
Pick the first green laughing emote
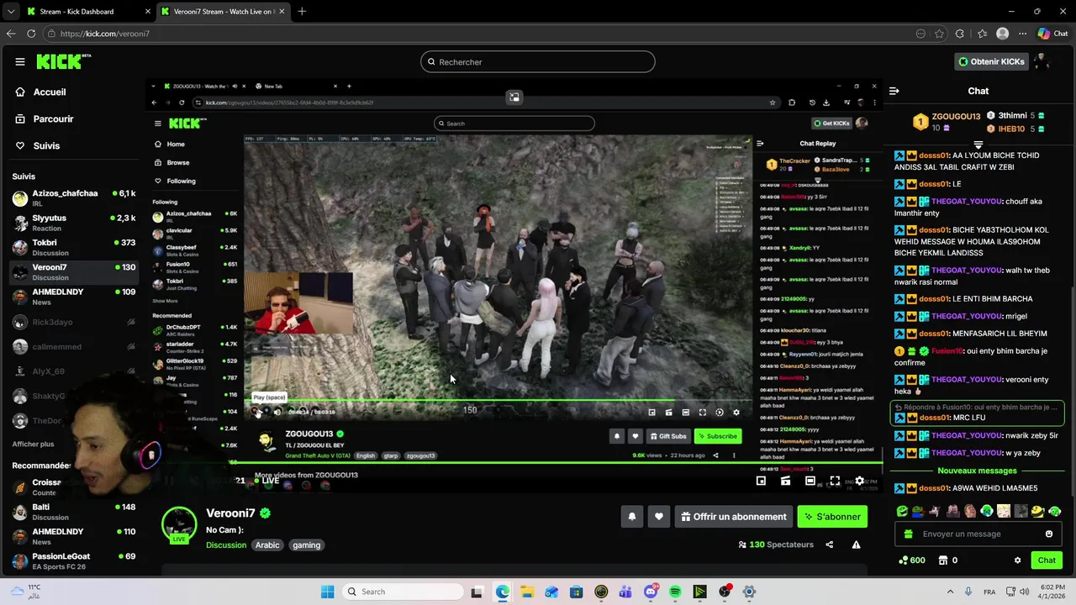click(902, 511)
